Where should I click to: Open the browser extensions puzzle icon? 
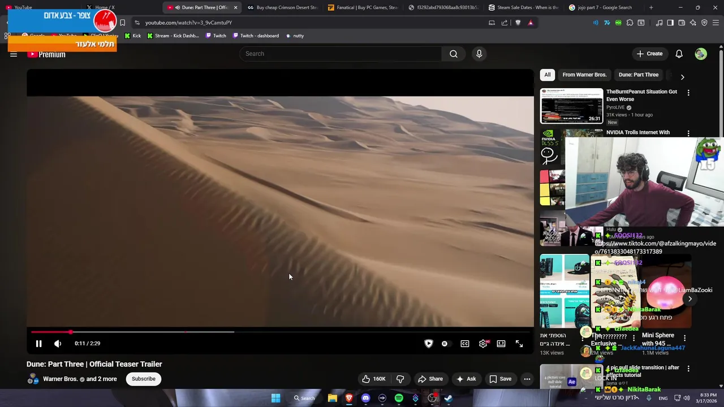click(x=630, y=23)
